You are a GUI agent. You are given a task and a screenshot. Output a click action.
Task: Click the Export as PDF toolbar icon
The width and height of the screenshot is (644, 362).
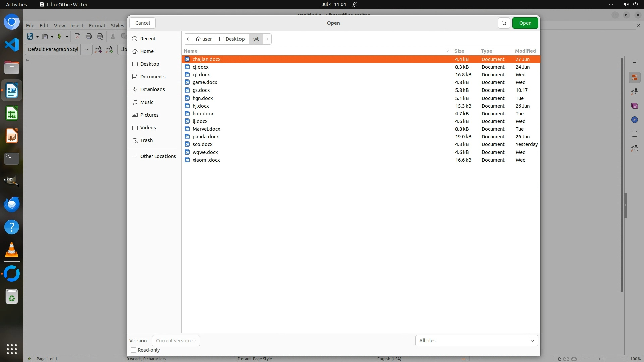[x=77, y=37]
